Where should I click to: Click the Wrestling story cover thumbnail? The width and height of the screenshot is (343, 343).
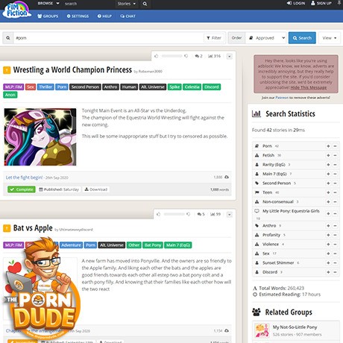pyautogui.click(x=40, y=137)
